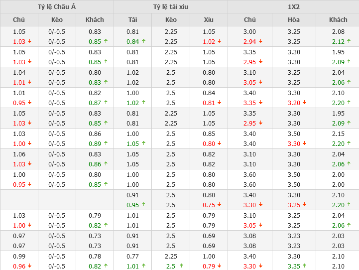This screenshot has height=270, width=359.
Task: Click the 1.06 odds cell
Action: click(x=19, y=154)
